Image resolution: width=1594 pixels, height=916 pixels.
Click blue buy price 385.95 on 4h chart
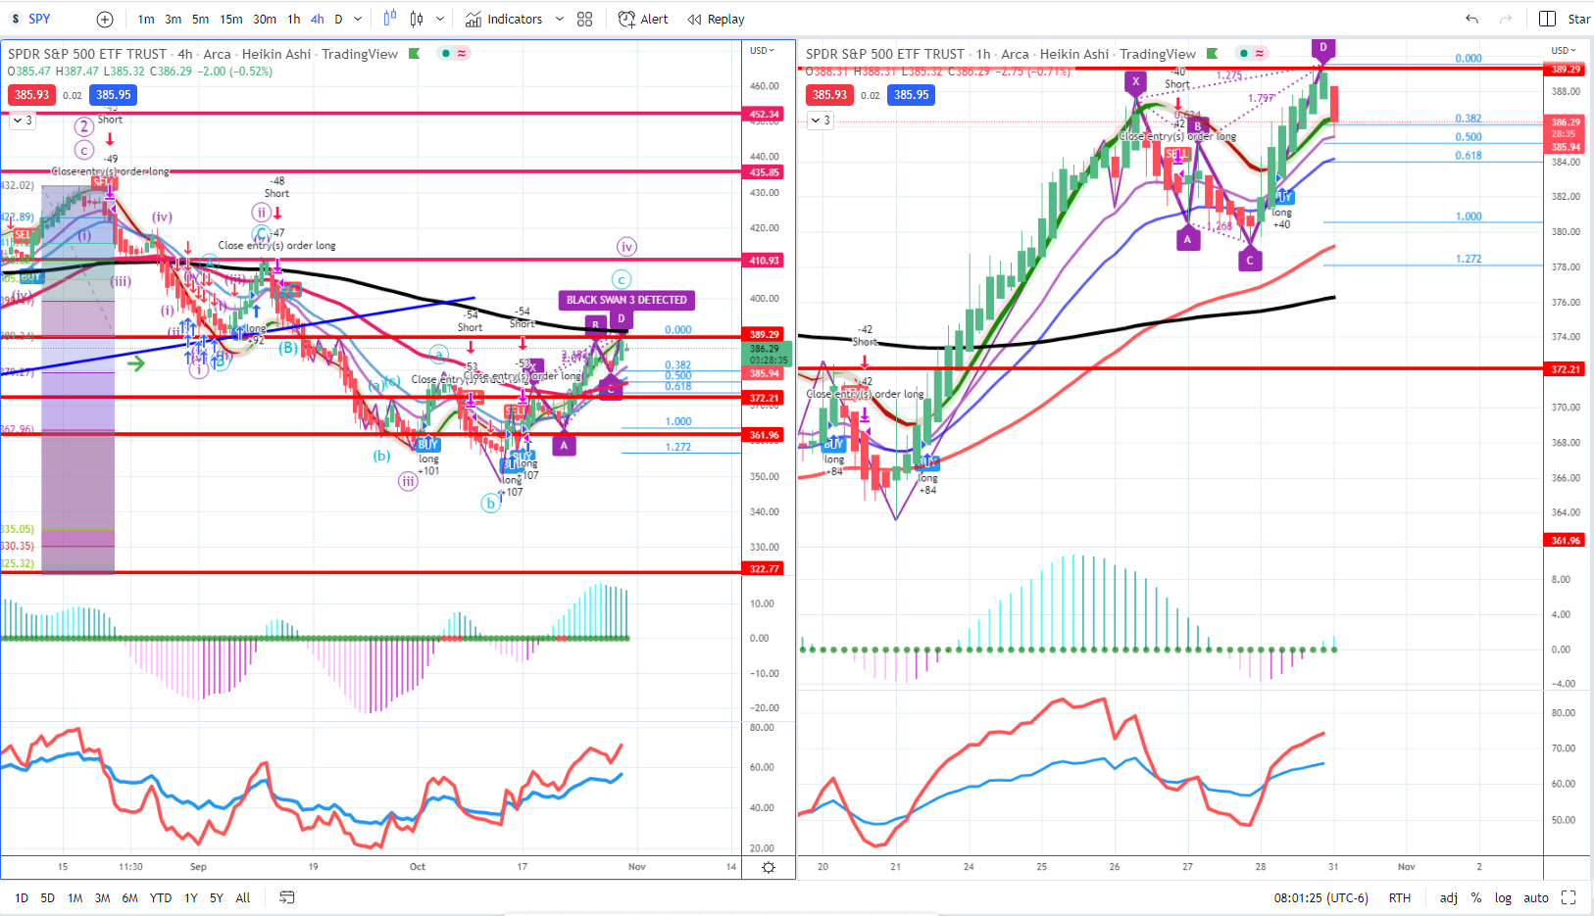pos(114,95)
